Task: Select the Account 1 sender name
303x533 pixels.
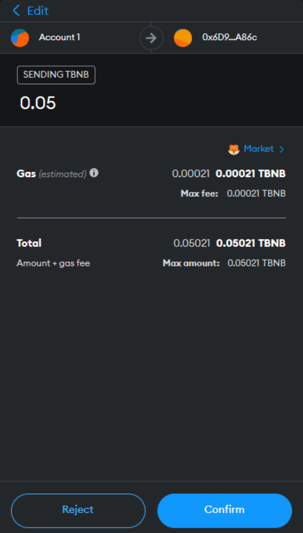Action: click(59, 37)
